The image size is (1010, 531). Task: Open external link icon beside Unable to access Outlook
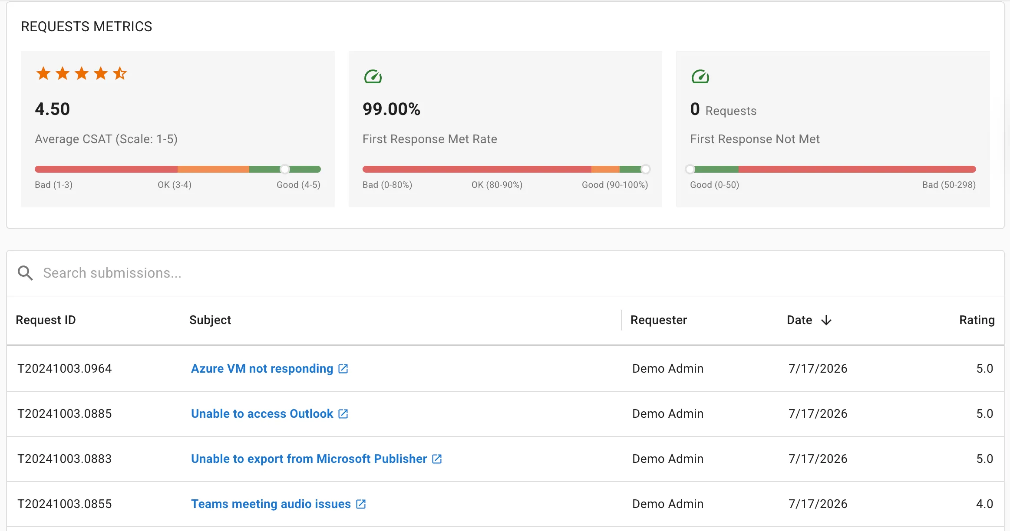[x=343, y=414]
